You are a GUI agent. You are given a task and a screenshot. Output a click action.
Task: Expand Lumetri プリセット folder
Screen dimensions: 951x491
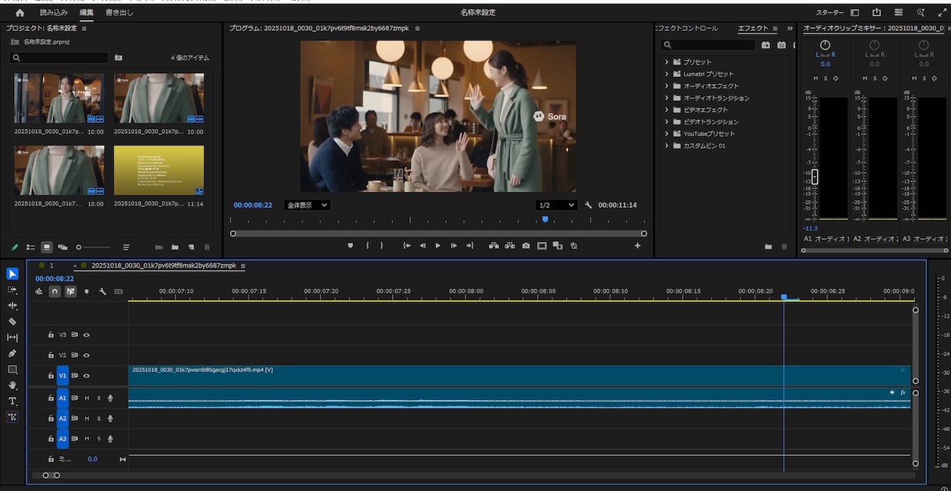pos(666,74)
